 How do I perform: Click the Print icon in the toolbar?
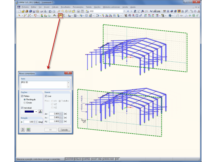tap(41, 11)
